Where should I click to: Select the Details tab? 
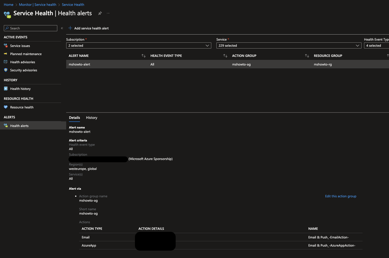click(x=74, y=118)
